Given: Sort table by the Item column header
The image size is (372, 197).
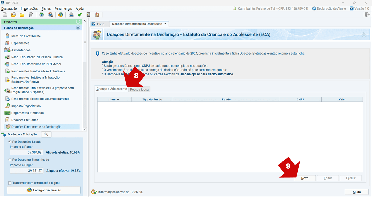Looking at the screenshot, I should (114, 99).
